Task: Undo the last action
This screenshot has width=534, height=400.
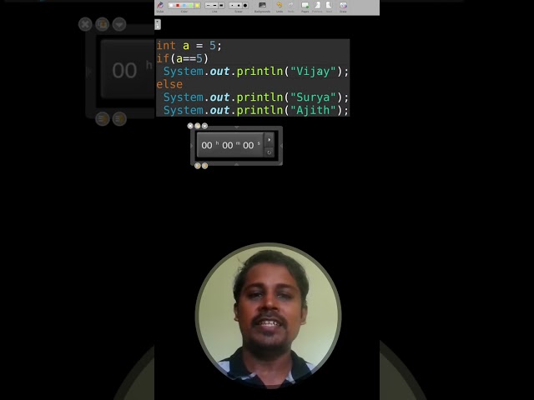Action: click(x=280, y=5)
